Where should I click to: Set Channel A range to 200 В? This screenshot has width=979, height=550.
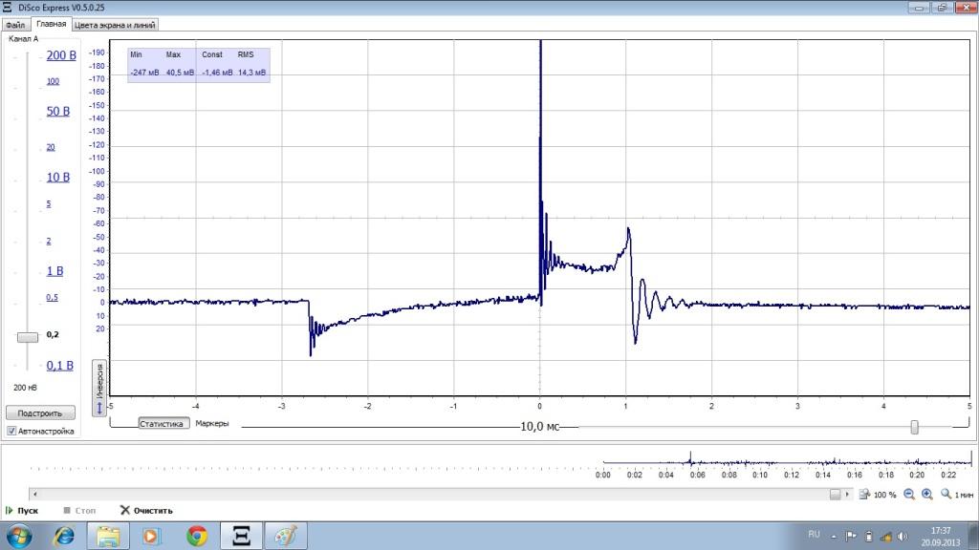pyautogui.click(x=61, y=55)
